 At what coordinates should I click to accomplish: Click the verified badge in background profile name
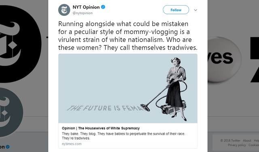click(8, 147)
